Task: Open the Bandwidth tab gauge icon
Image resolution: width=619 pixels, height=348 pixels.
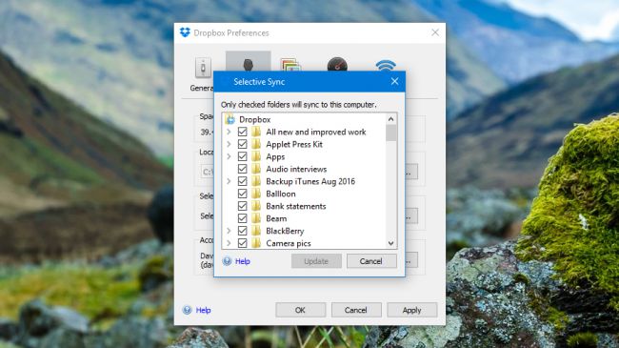Action: tap(337, 64)
